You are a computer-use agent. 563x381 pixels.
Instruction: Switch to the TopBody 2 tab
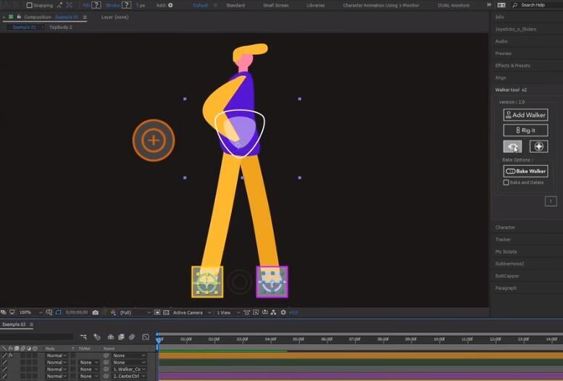(x=61, y=27)
